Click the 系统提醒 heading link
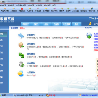 coord(14,28)
